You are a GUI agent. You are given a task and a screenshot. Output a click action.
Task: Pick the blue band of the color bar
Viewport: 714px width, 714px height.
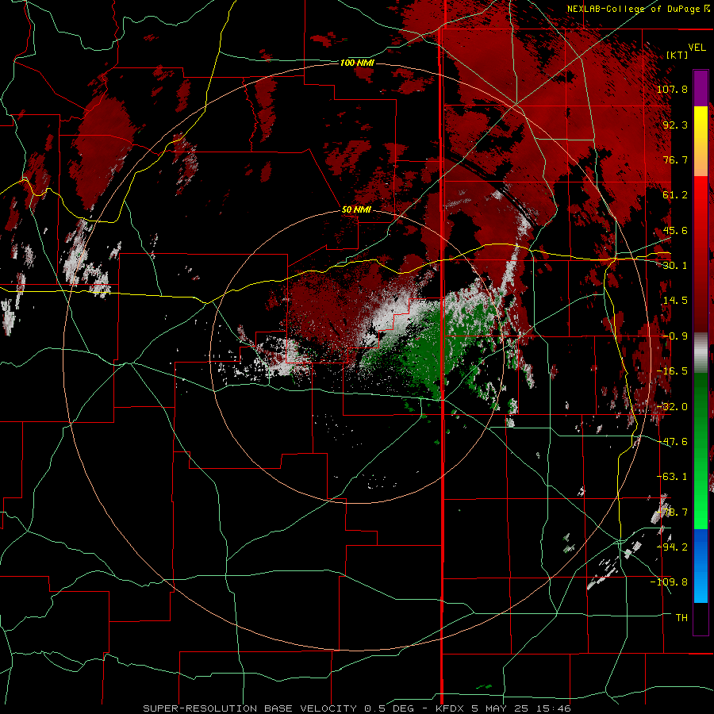[701, 566]
